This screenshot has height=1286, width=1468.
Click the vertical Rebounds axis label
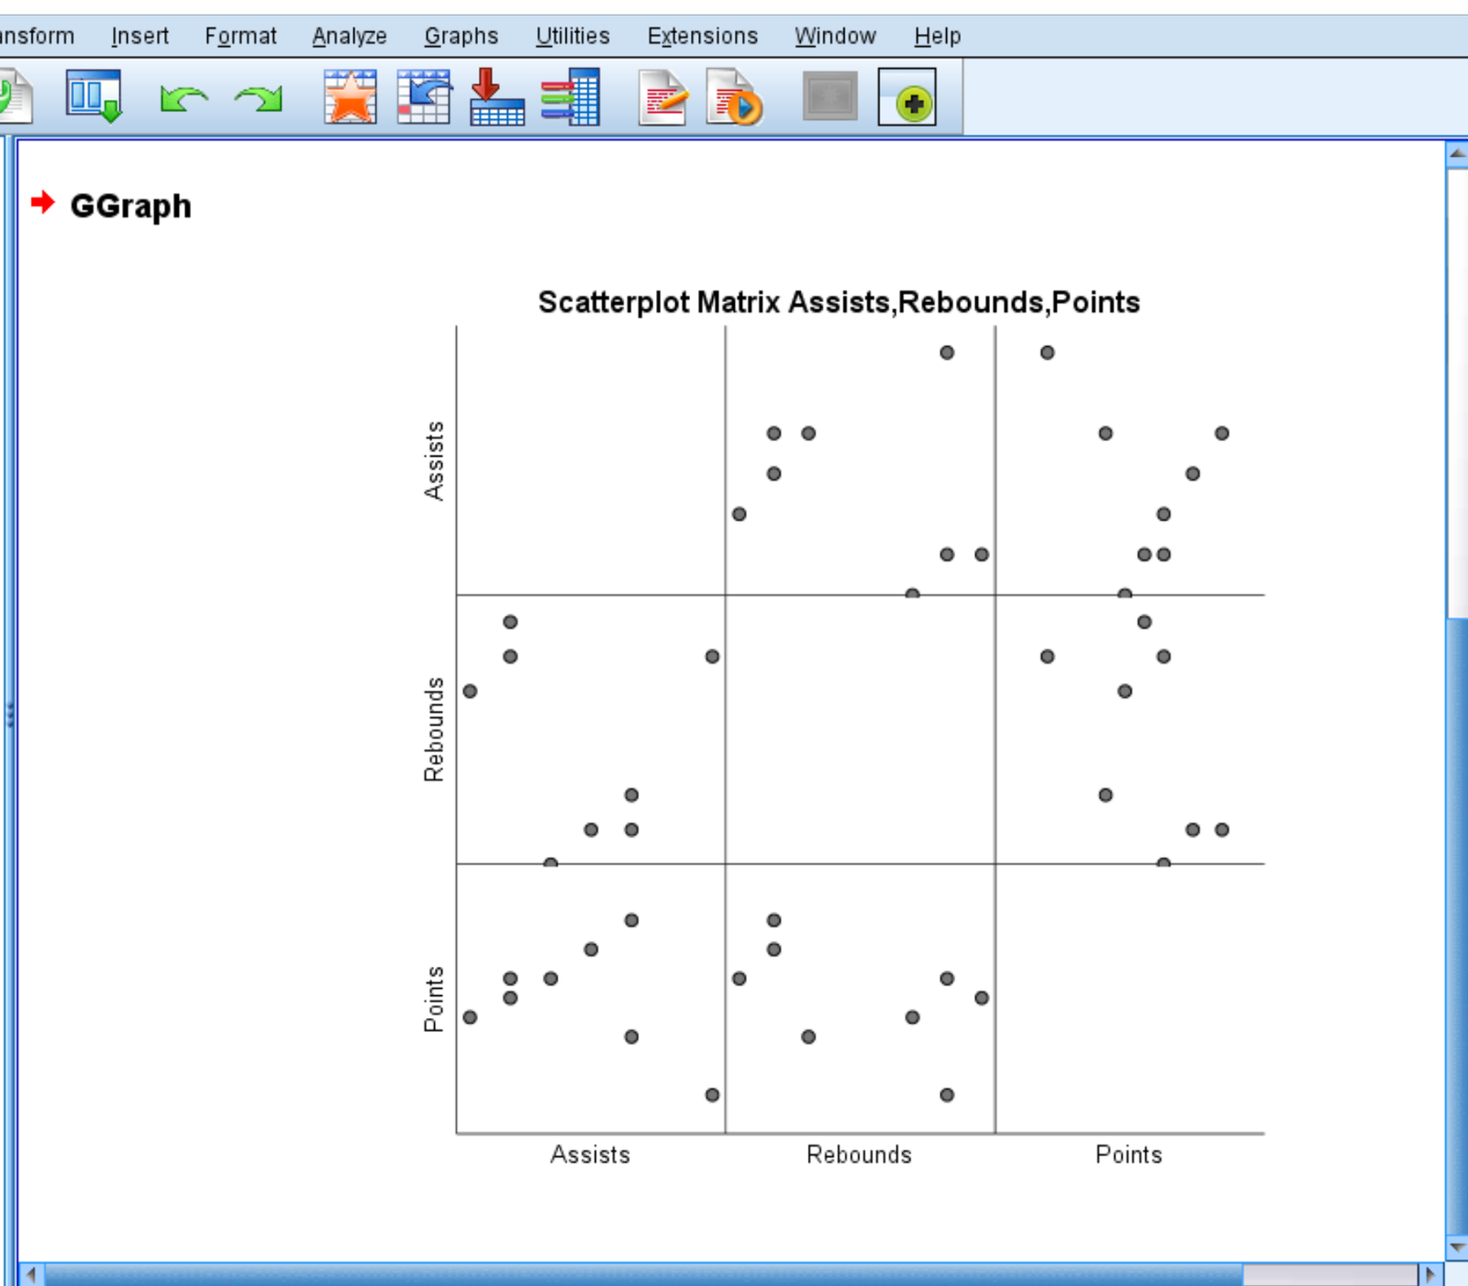click(x=434, y=729)
